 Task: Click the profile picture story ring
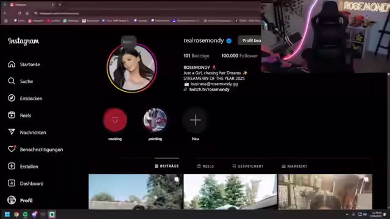click(132, 68)
